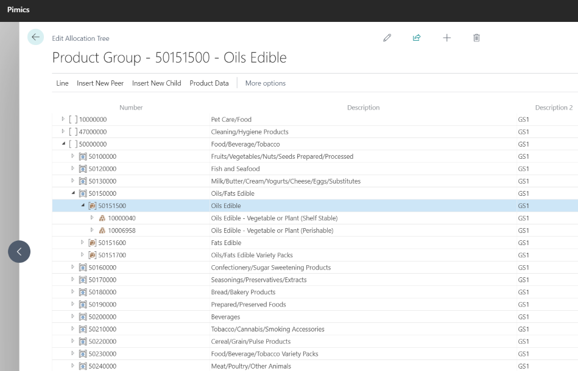The width and height of the screenshot is (578, 371).
Task: Select Meat/Poultry/Other Animals text
Action: 251,366
